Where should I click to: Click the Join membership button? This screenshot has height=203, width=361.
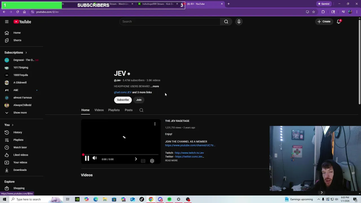pyautogui.click(x=139, y=100)
